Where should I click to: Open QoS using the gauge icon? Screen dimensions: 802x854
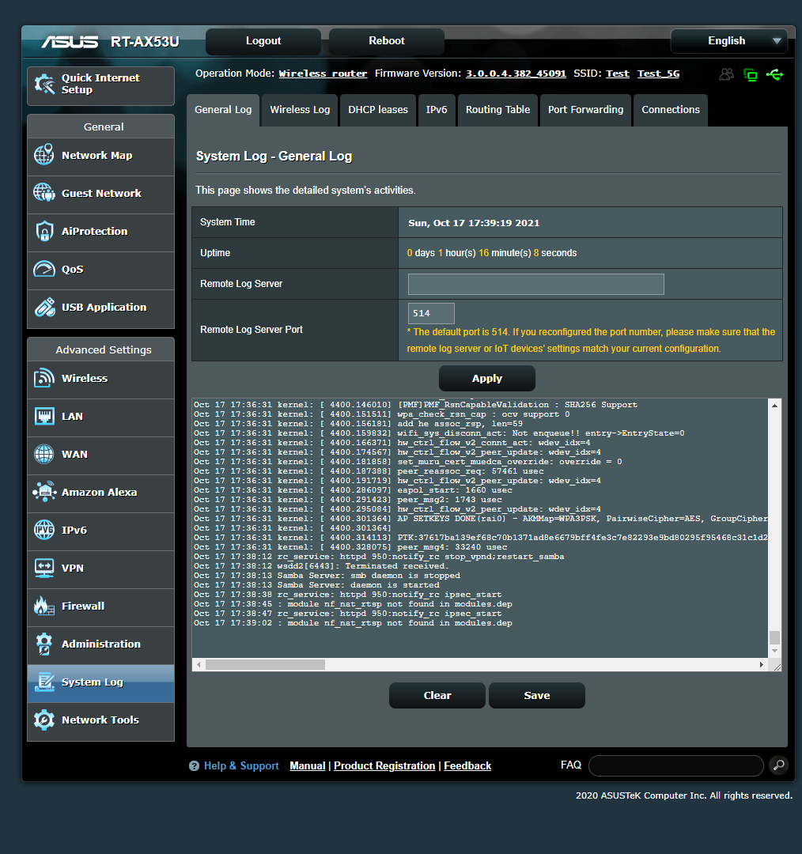(x=44, y=269)
